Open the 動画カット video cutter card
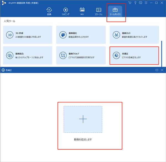This screenshot has width=166, height=162. point(134,35)
